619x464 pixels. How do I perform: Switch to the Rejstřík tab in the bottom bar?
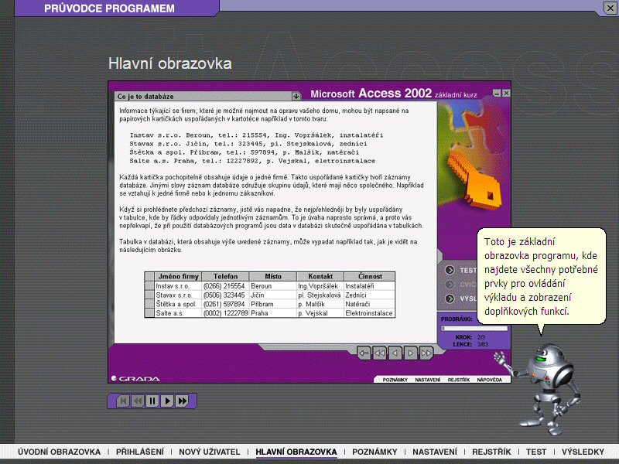click(491, 452)
